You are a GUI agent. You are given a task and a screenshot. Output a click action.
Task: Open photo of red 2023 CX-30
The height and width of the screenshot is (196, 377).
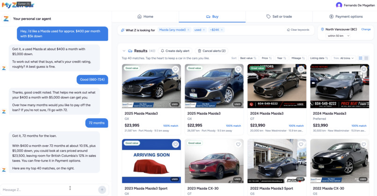[x=214, y=161]
